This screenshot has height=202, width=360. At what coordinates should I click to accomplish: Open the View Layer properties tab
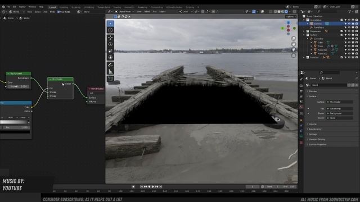(301, 97)
